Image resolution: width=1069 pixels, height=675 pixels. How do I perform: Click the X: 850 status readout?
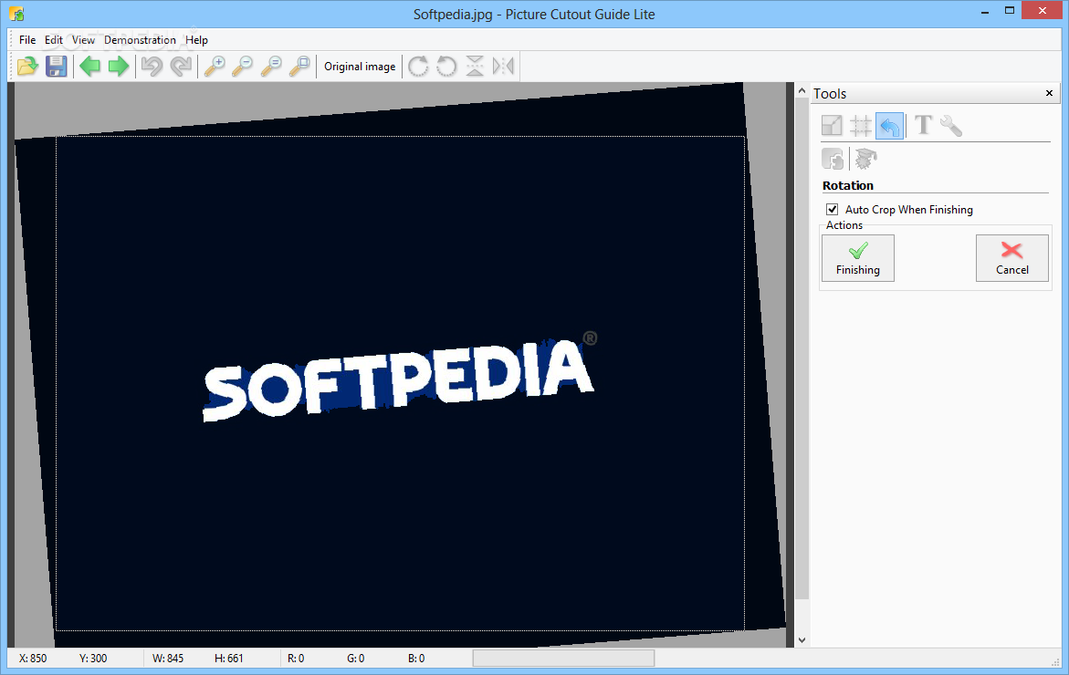click(x=33, y=658)
